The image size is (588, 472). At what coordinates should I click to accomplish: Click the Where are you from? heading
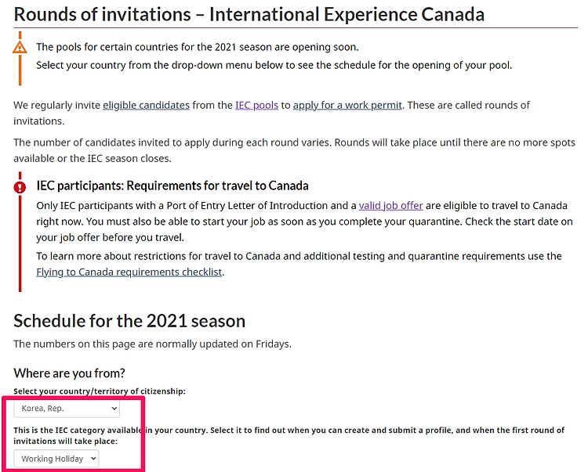[69, 373]
